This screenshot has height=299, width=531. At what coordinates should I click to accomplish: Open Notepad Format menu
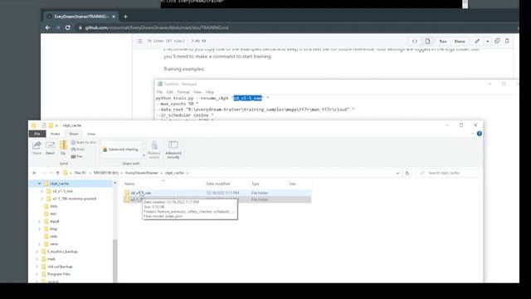tap(183, 92)
